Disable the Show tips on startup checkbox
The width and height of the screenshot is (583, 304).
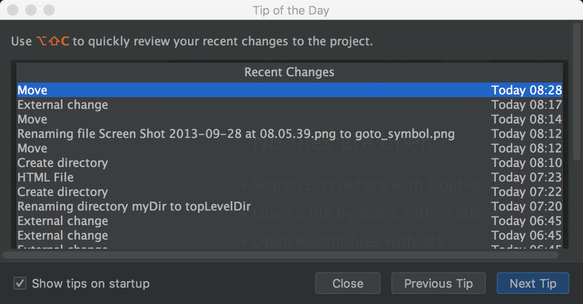[x=20, y=284]
